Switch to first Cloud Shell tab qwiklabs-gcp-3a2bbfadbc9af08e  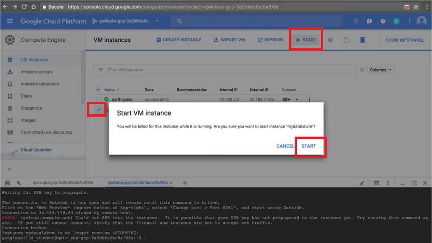63,183
